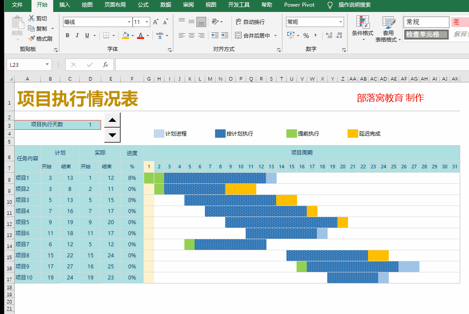Viewport: 469px width, 314px height.
Task: Open the font size dropdown
Action: (147, 22)
